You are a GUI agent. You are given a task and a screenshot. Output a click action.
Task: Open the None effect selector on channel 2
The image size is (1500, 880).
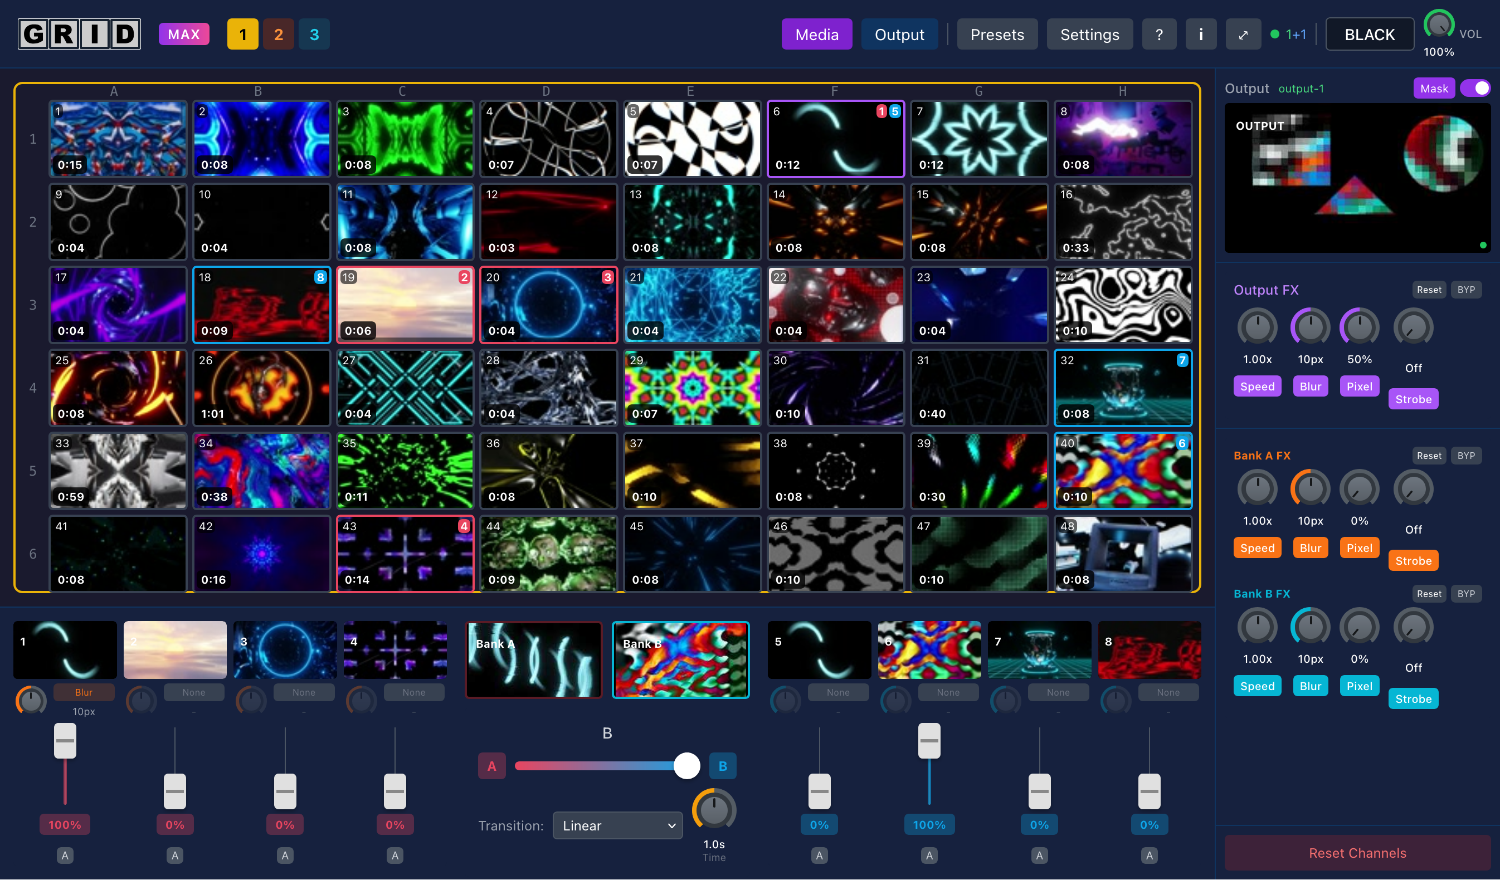[x=194, y=692]
